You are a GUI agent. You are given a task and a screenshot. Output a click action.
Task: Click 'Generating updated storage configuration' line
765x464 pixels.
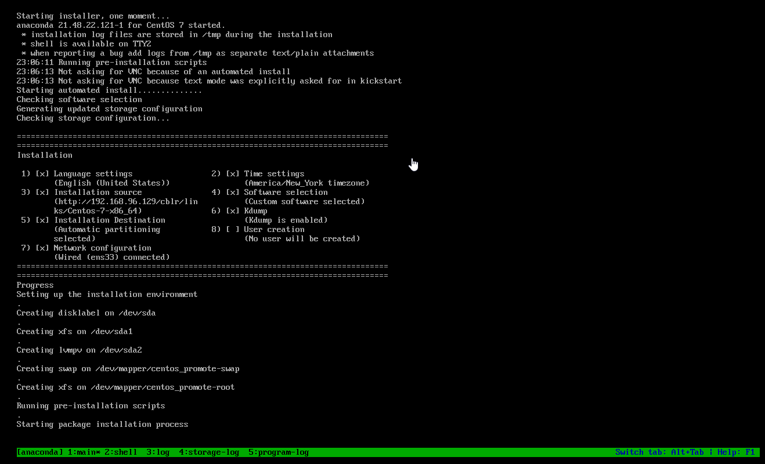coord(109,108)
